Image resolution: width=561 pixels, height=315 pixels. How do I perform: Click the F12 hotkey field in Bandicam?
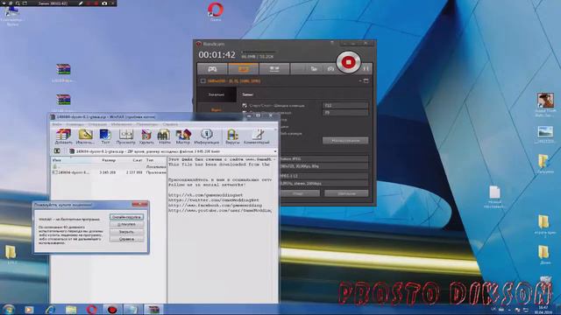click(x=345, y=105)
